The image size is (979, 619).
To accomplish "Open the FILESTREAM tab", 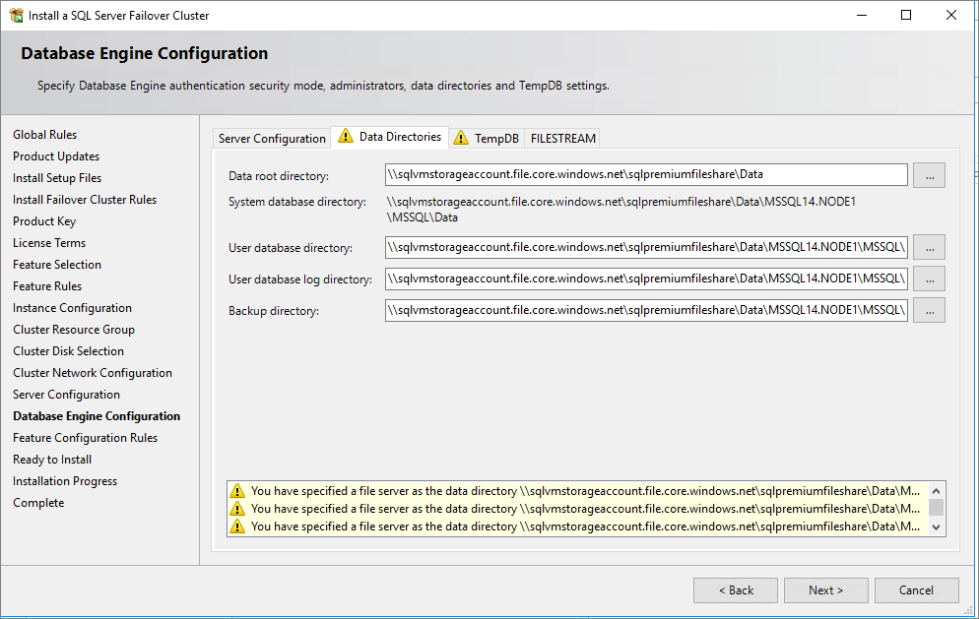I will click(x=561, y=138).
